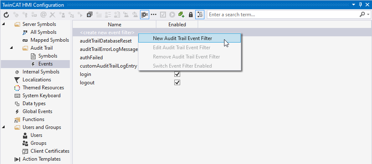Image resolution: width=372 pixels, height=164 pixels.
Task: Click the padlock toolbar icon
Action: [191, 15]
